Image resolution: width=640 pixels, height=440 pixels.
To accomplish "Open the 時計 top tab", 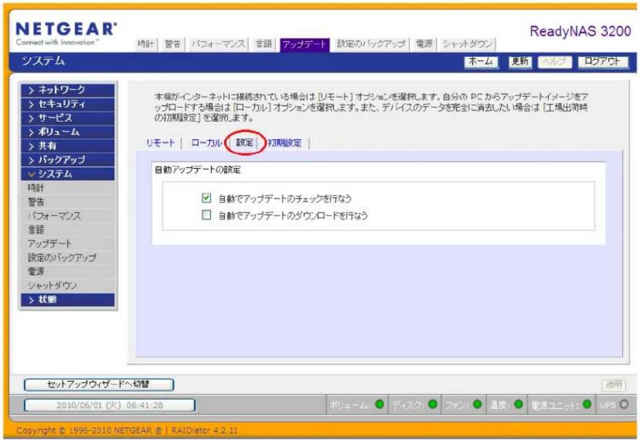I will click(x=146, y=44).
